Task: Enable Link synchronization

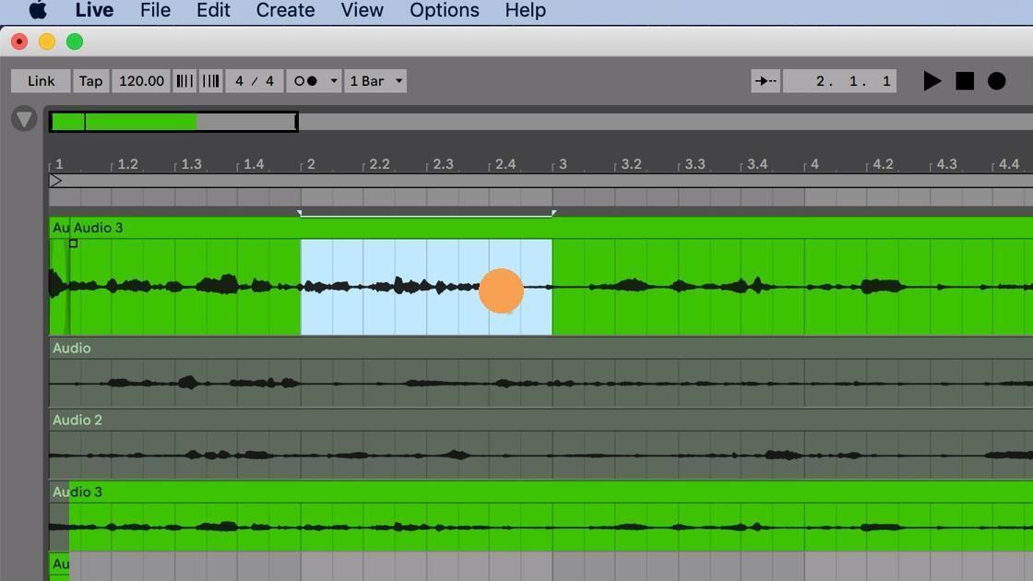Action: tap(40, 81)
